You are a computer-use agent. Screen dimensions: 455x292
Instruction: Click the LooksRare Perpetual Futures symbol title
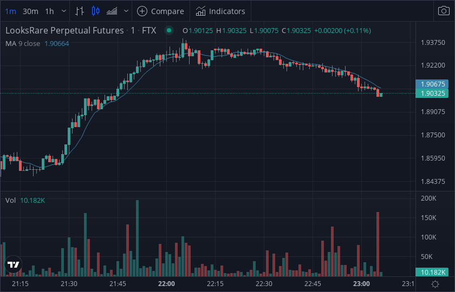pyautogui.click(x=64, y=30)
